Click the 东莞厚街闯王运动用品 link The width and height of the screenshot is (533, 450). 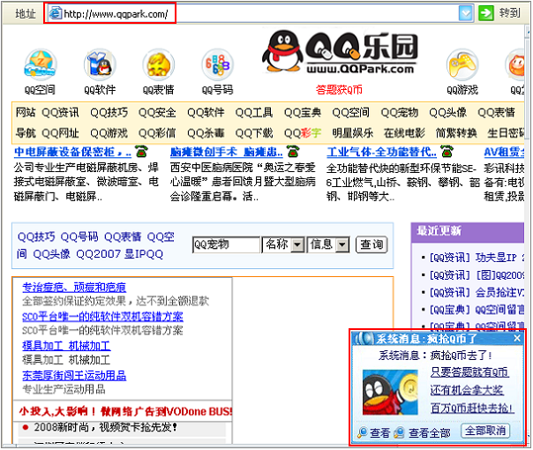pos(74,376)
